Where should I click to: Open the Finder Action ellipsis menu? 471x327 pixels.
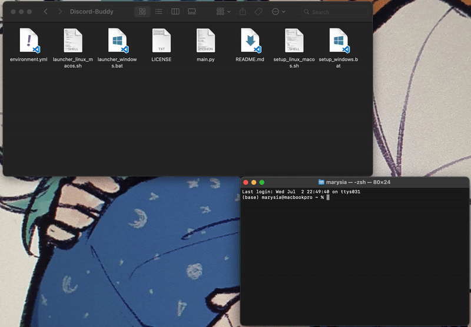(278, 12)
